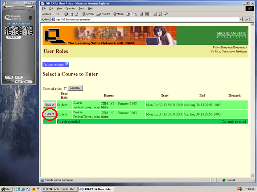This screenshot has height=192, width=257.
Task: Click the Michigan State University logo
Action: [x=232, y=35]
